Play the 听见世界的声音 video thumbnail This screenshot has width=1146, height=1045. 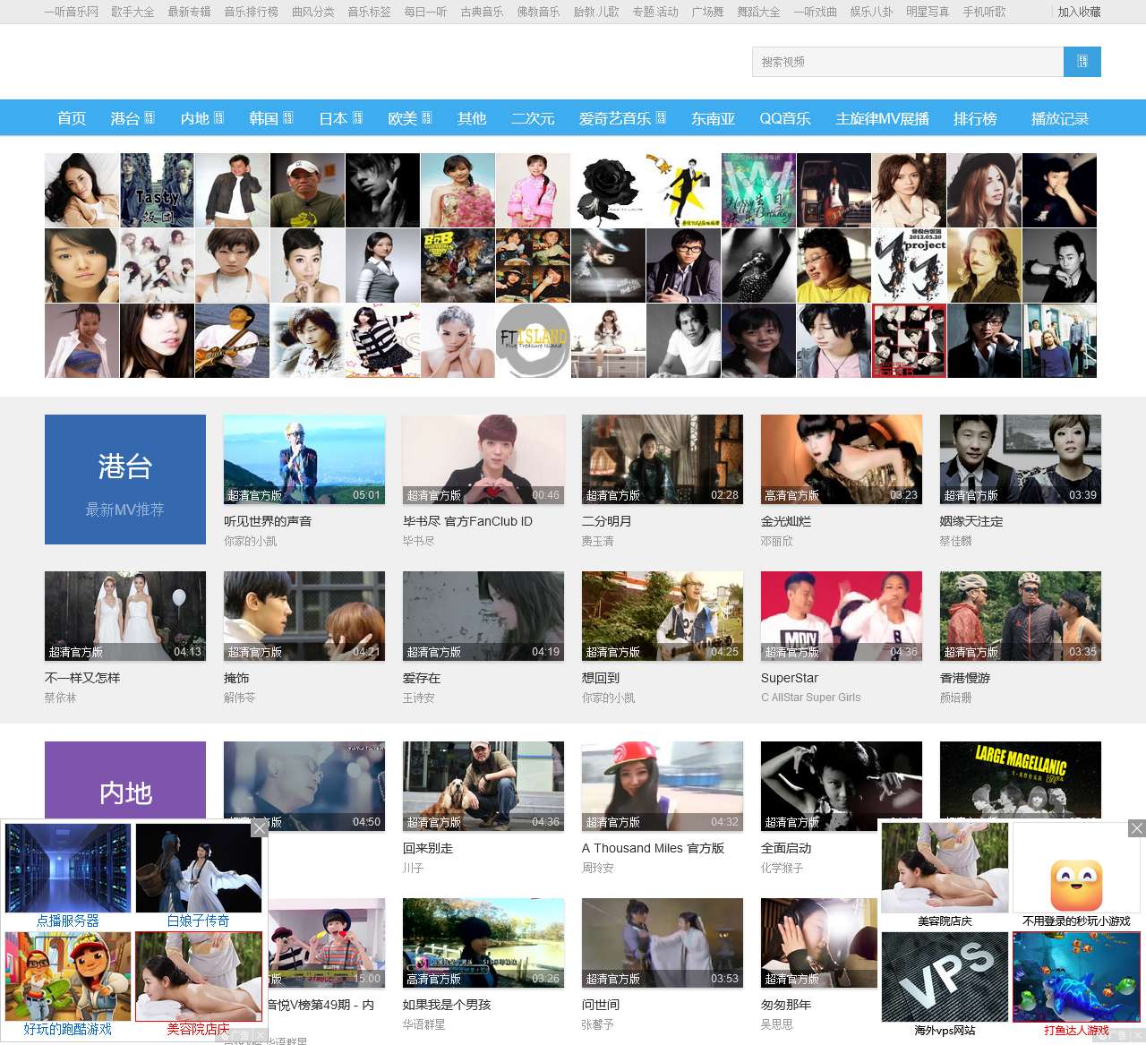coord(304,459)
